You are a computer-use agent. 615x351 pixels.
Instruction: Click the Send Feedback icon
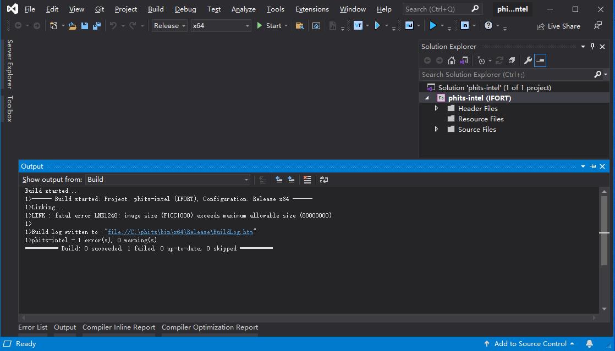pos(598,26)
